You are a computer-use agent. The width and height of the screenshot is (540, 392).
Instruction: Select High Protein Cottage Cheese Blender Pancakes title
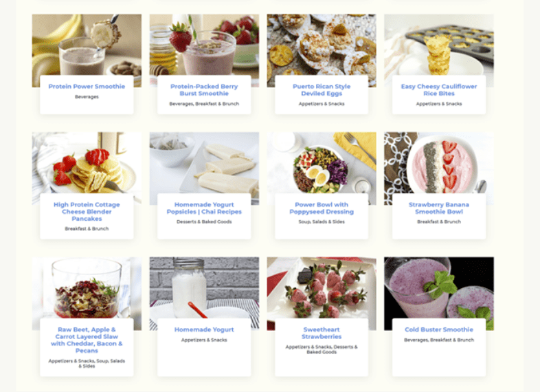coord(87,212)
